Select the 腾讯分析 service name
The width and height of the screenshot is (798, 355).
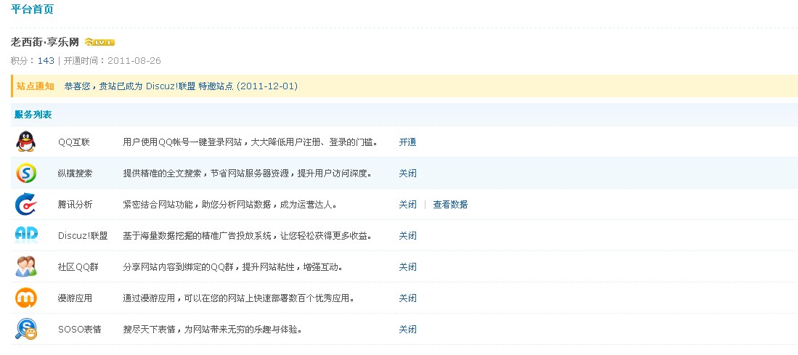(76, 205)
